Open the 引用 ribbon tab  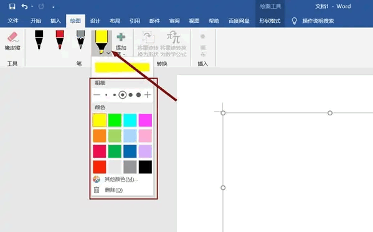point(135,21)
